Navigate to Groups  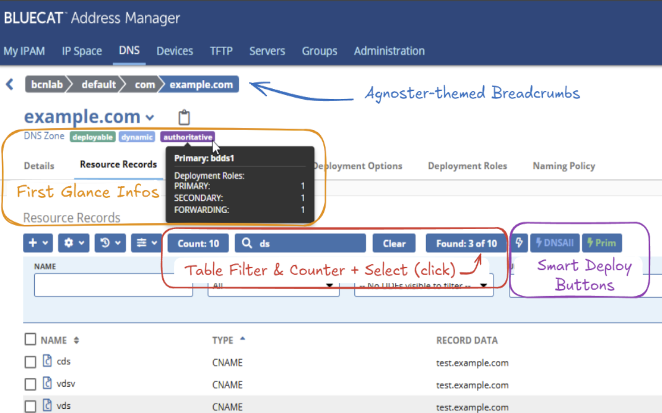[x=320, y=51]
